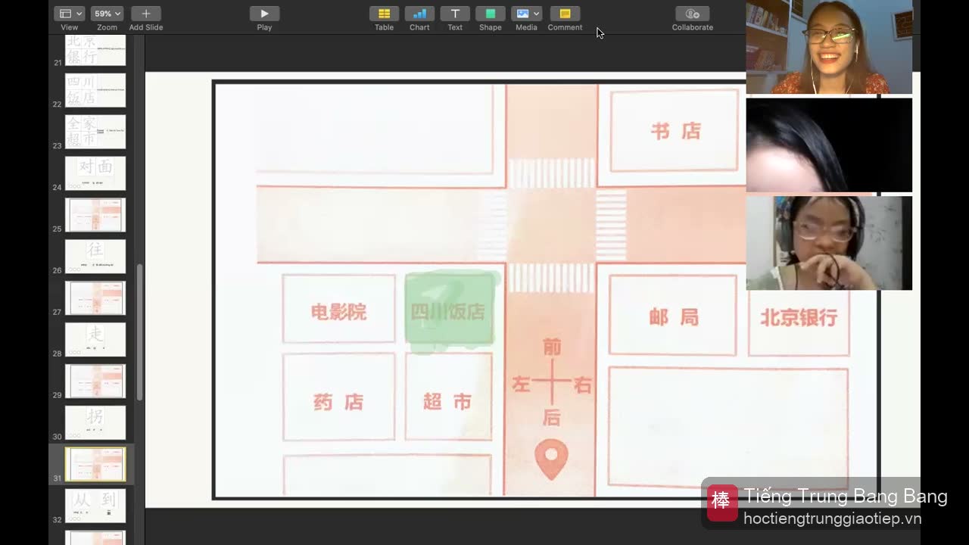The image size is (969, 545).
Task: Click the 右 direction character
Action: pyautogui.click(x=582, y=385)
